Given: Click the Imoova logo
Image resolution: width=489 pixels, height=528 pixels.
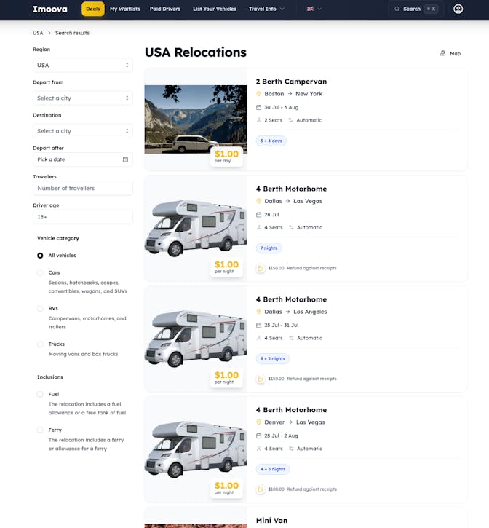Looking at the screenshot, I should tap(49, 9).
